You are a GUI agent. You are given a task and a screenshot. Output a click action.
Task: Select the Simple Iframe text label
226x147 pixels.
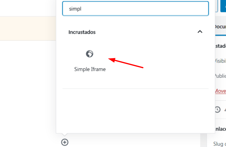pyautogui.click(x=90, y=69)
